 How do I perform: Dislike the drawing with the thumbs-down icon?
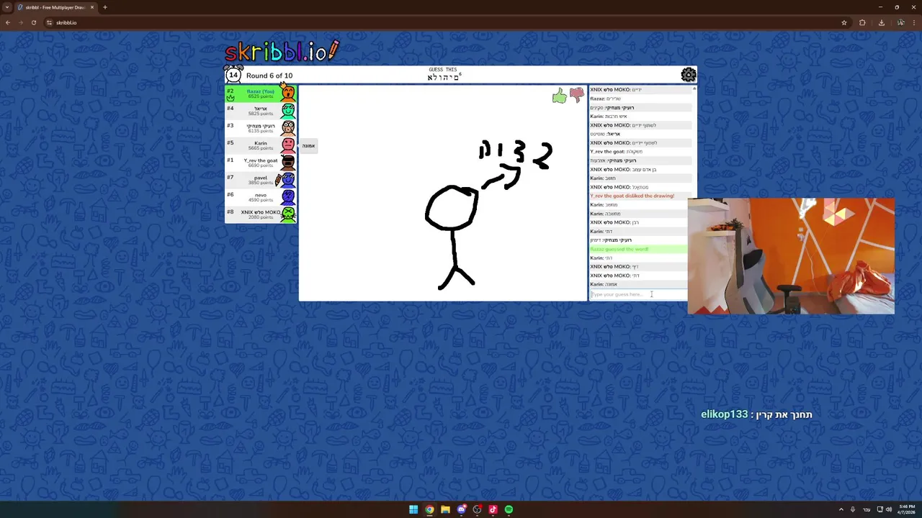[x=577, y=95]
